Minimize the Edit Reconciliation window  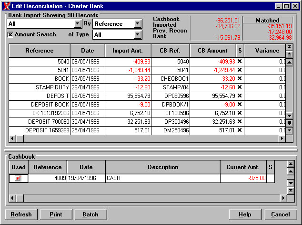click(279, 6)
